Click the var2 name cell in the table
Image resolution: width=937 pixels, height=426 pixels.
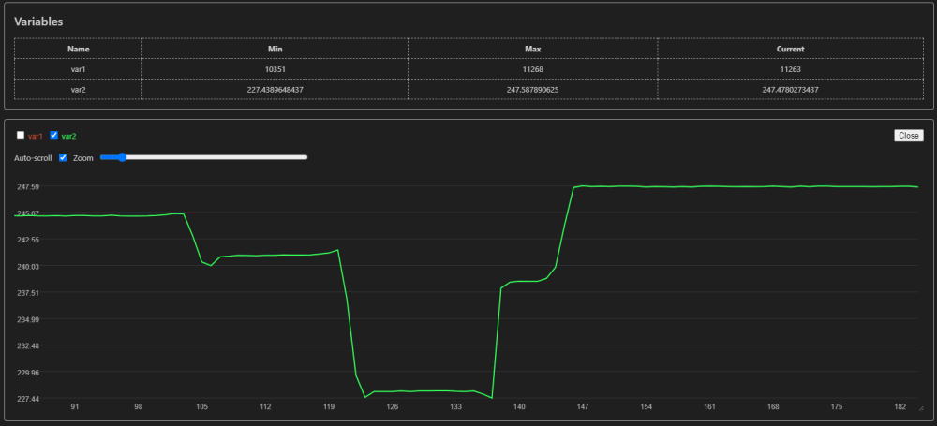(x=79, y=89)
